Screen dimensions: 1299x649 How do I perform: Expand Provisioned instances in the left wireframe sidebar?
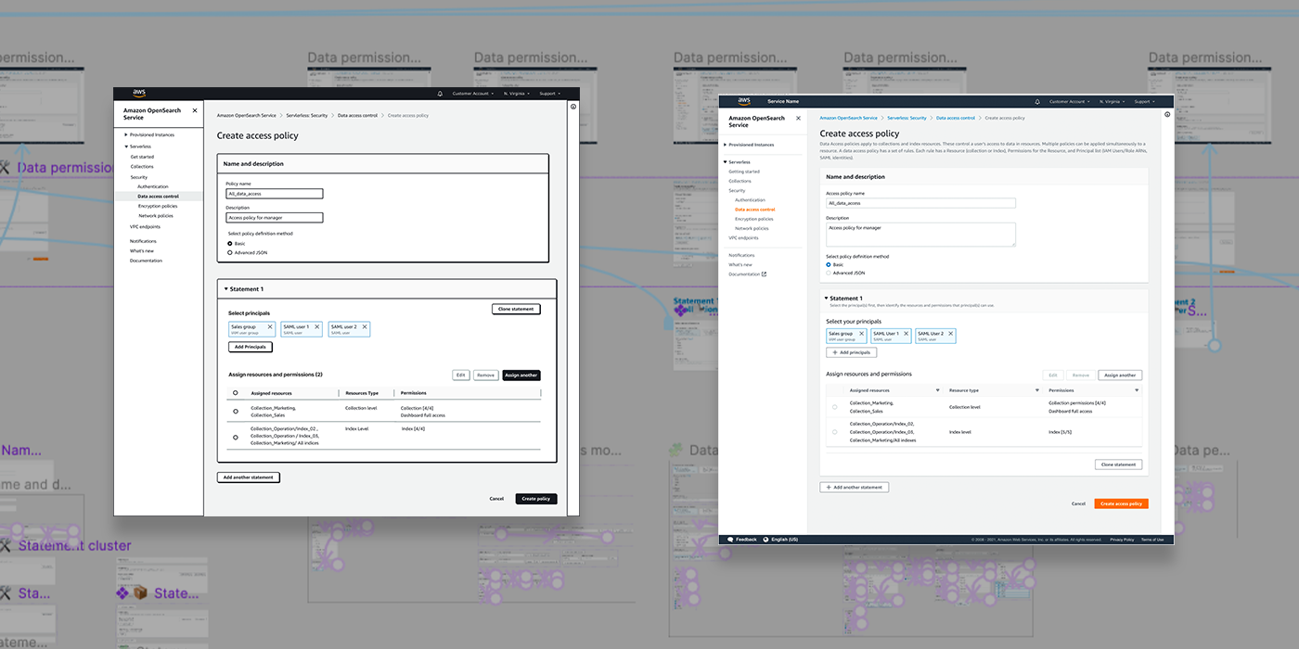[126, 134]
